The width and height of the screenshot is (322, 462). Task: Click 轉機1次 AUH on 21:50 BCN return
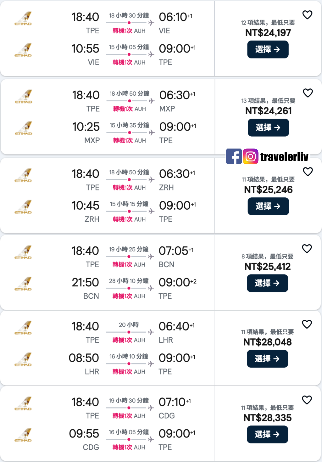coord(129,296)
